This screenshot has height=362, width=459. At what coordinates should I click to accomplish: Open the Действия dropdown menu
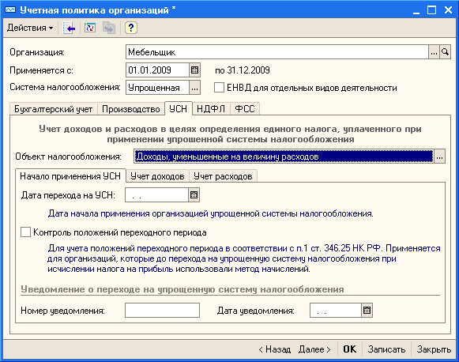[30, 28]
